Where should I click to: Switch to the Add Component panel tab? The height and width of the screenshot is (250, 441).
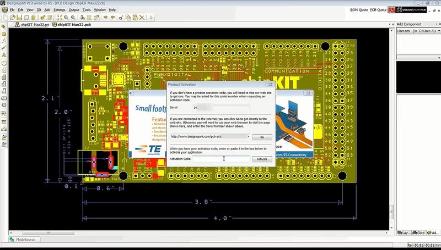[433, 232]
